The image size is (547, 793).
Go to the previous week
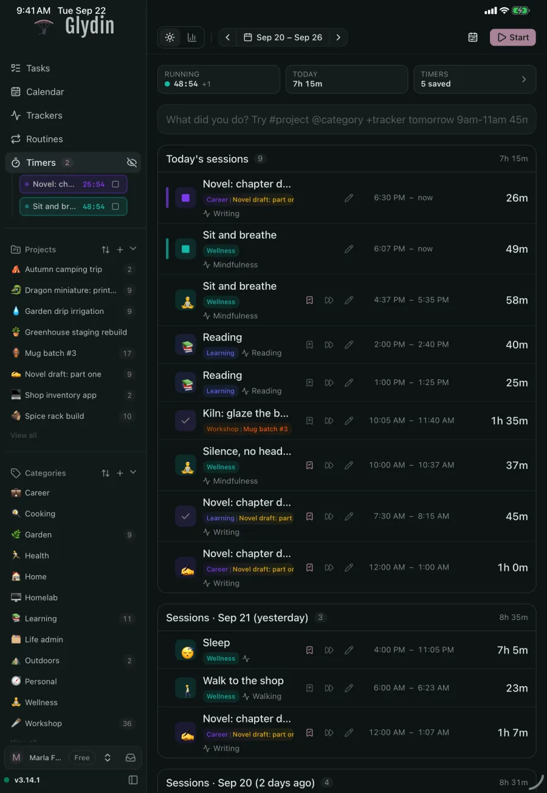click(227, 37)
